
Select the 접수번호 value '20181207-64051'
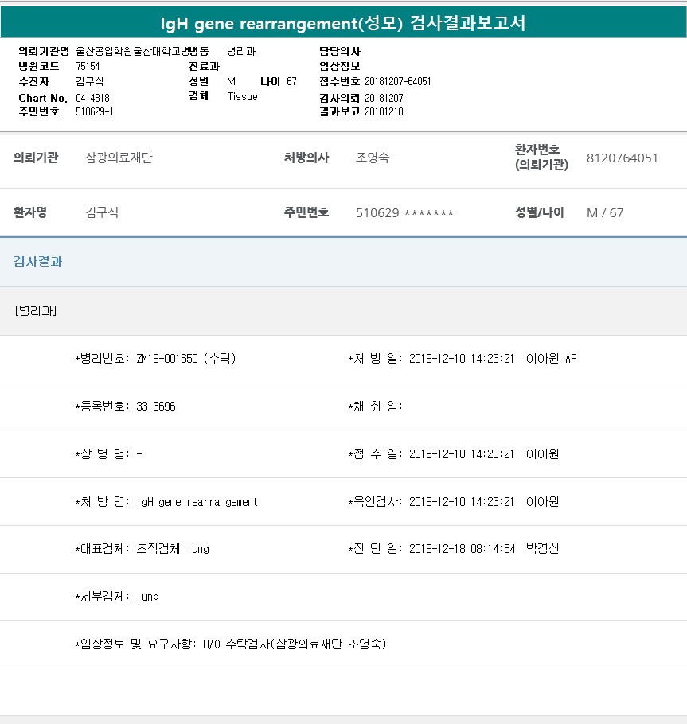pyautogui.click(x=398, y=81)
